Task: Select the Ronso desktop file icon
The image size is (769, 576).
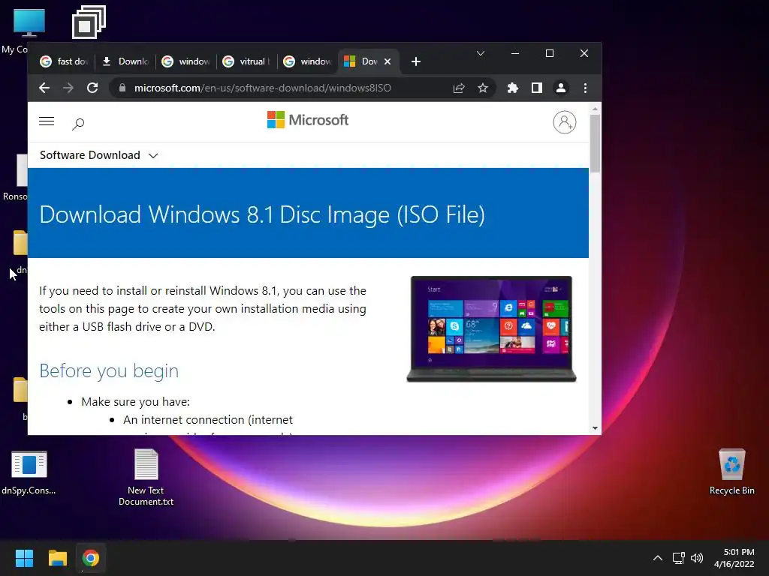Action: click(x=15, y=177)
